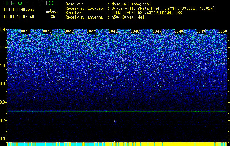Click the HROFFT 1.0.0 title text
Viewport: 230px width, 146px height.
pos(29,3)
